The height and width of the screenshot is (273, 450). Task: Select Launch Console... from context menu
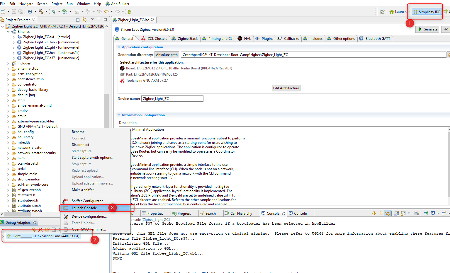[x=96, y=208]
